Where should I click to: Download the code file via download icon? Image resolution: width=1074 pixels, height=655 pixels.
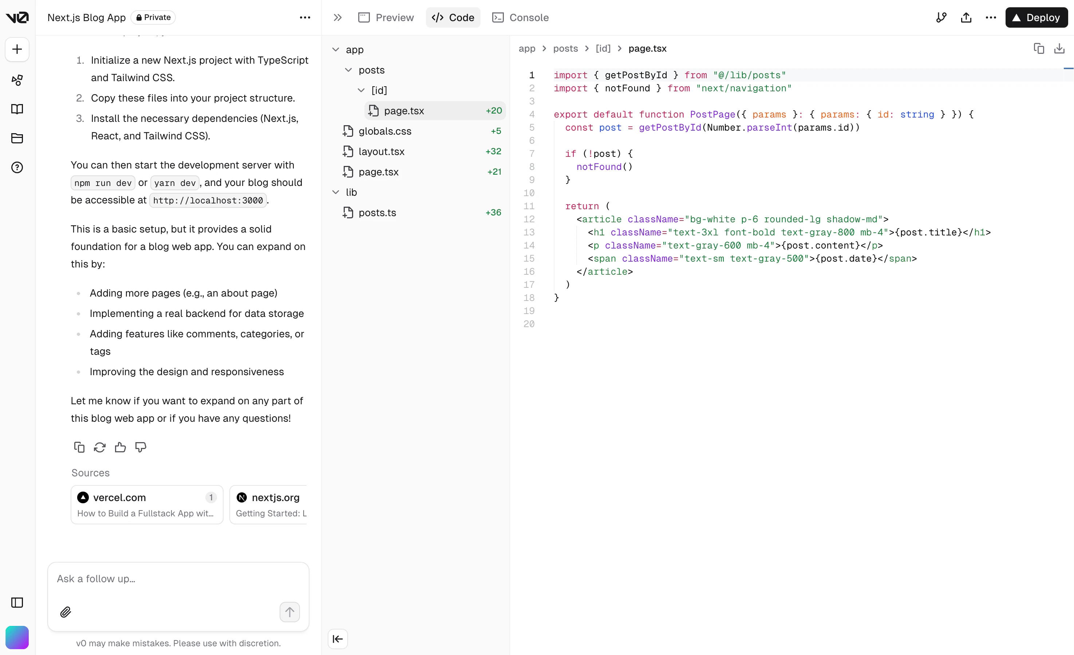click(1059, 48)
